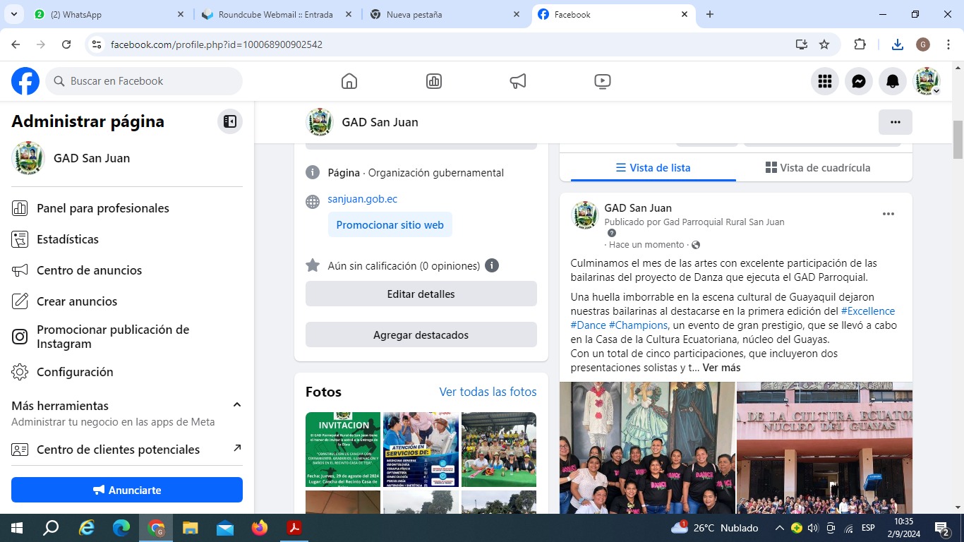Go to the Facebook home icon
Screen dimensions: 964x542
[x=349, y=81]
